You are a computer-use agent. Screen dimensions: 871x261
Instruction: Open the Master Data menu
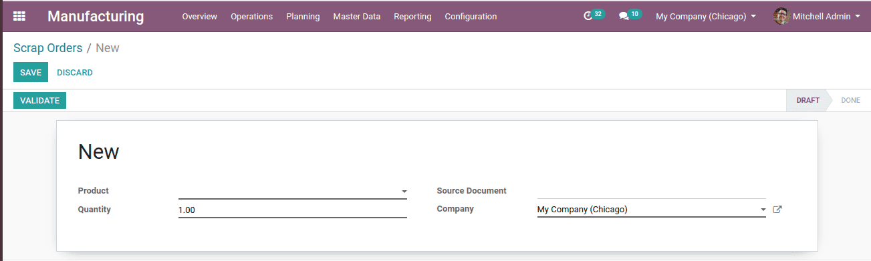point(357,16)
